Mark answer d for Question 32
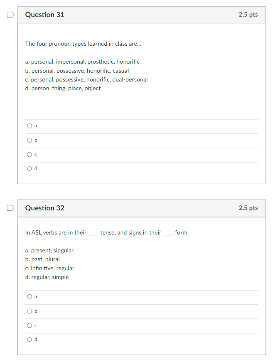 [x=30, y=339]
